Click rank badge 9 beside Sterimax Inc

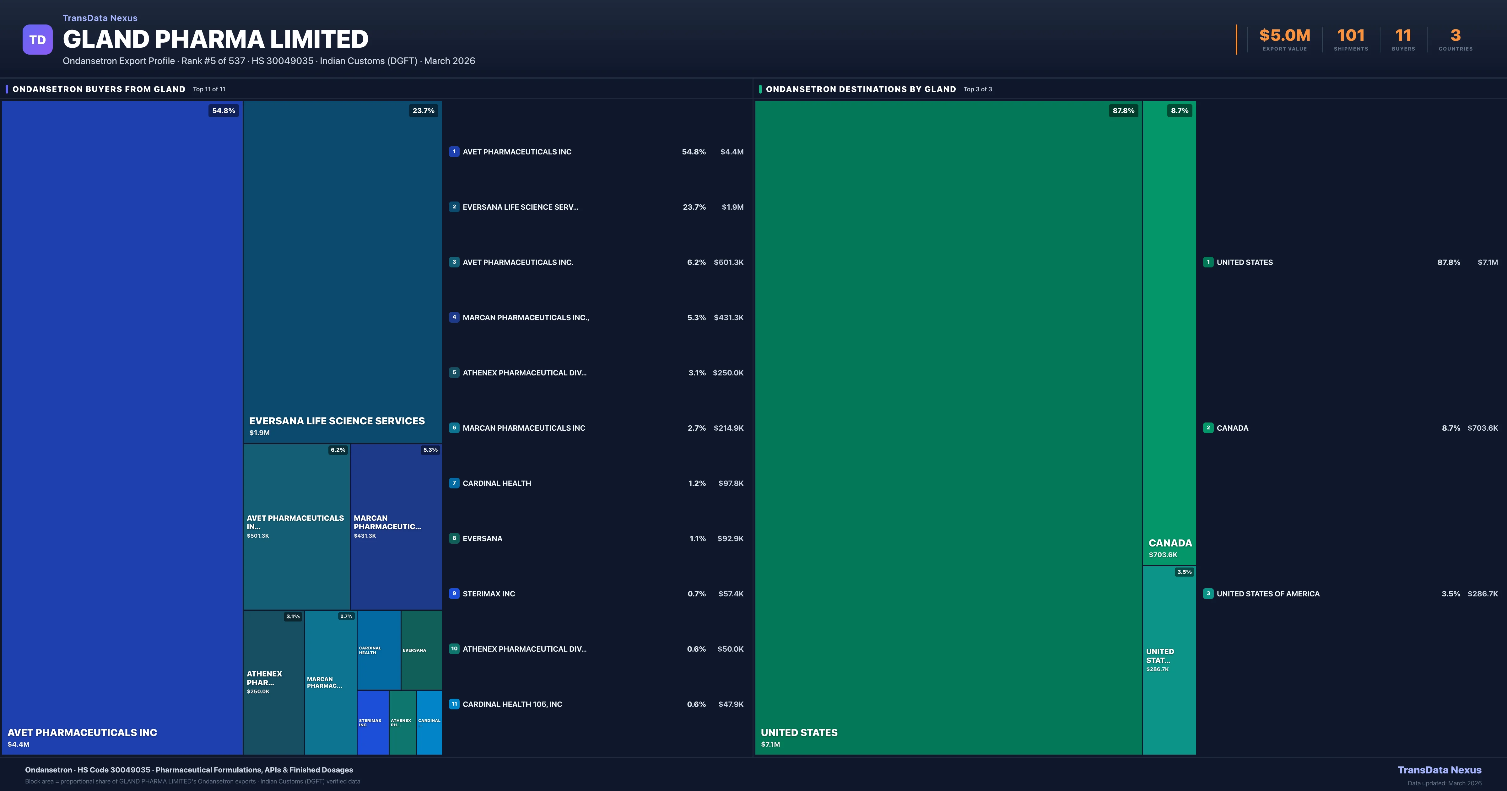click(454, 593)
